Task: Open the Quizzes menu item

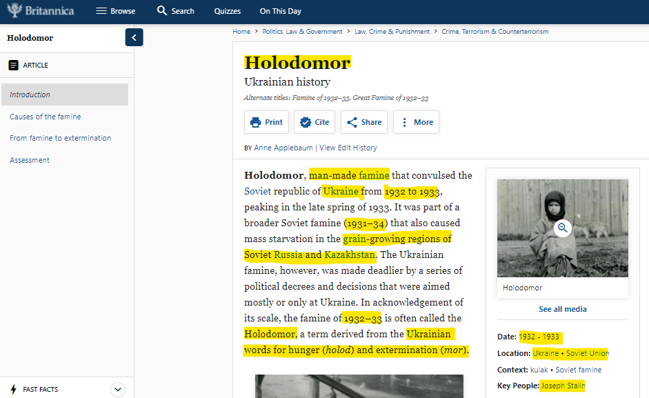Action: pos(227,11)
